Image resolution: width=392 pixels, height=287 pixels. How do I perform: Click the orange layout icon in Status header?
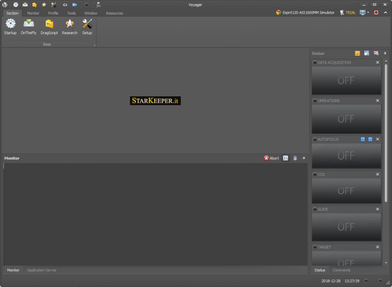click(358, 53)
